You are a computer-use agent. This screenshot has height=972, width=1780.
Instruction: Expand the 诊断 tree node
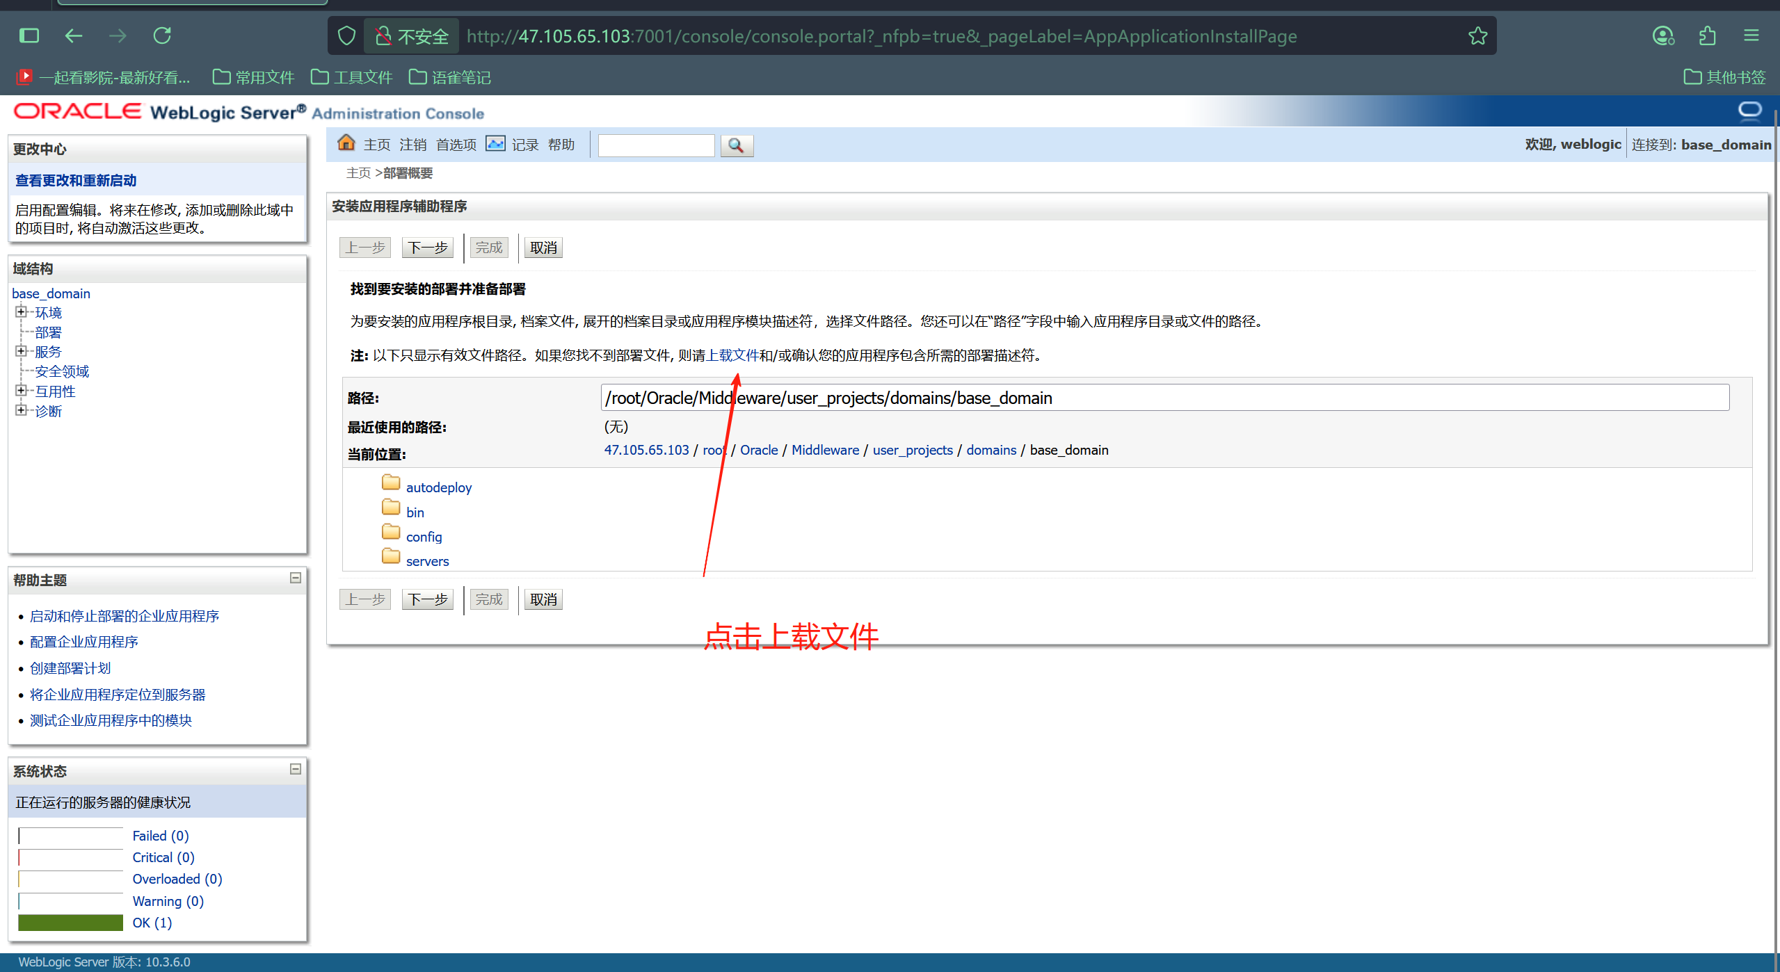21,410
